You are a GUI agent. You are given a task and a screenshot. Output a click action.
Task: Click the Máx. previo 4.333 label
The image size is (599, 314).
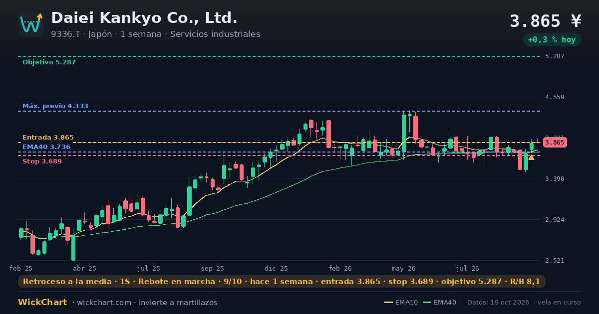[x=55, y=106]
